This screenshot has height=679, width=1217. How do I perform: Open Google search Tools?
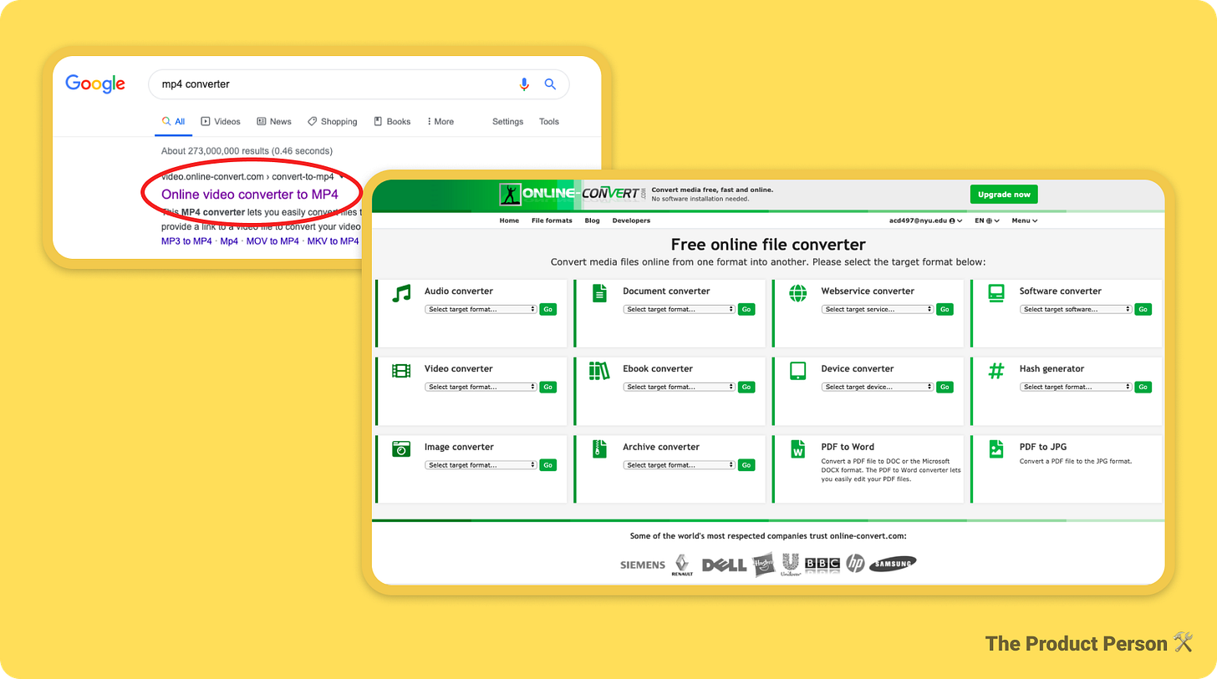click(x=549, y=122)
